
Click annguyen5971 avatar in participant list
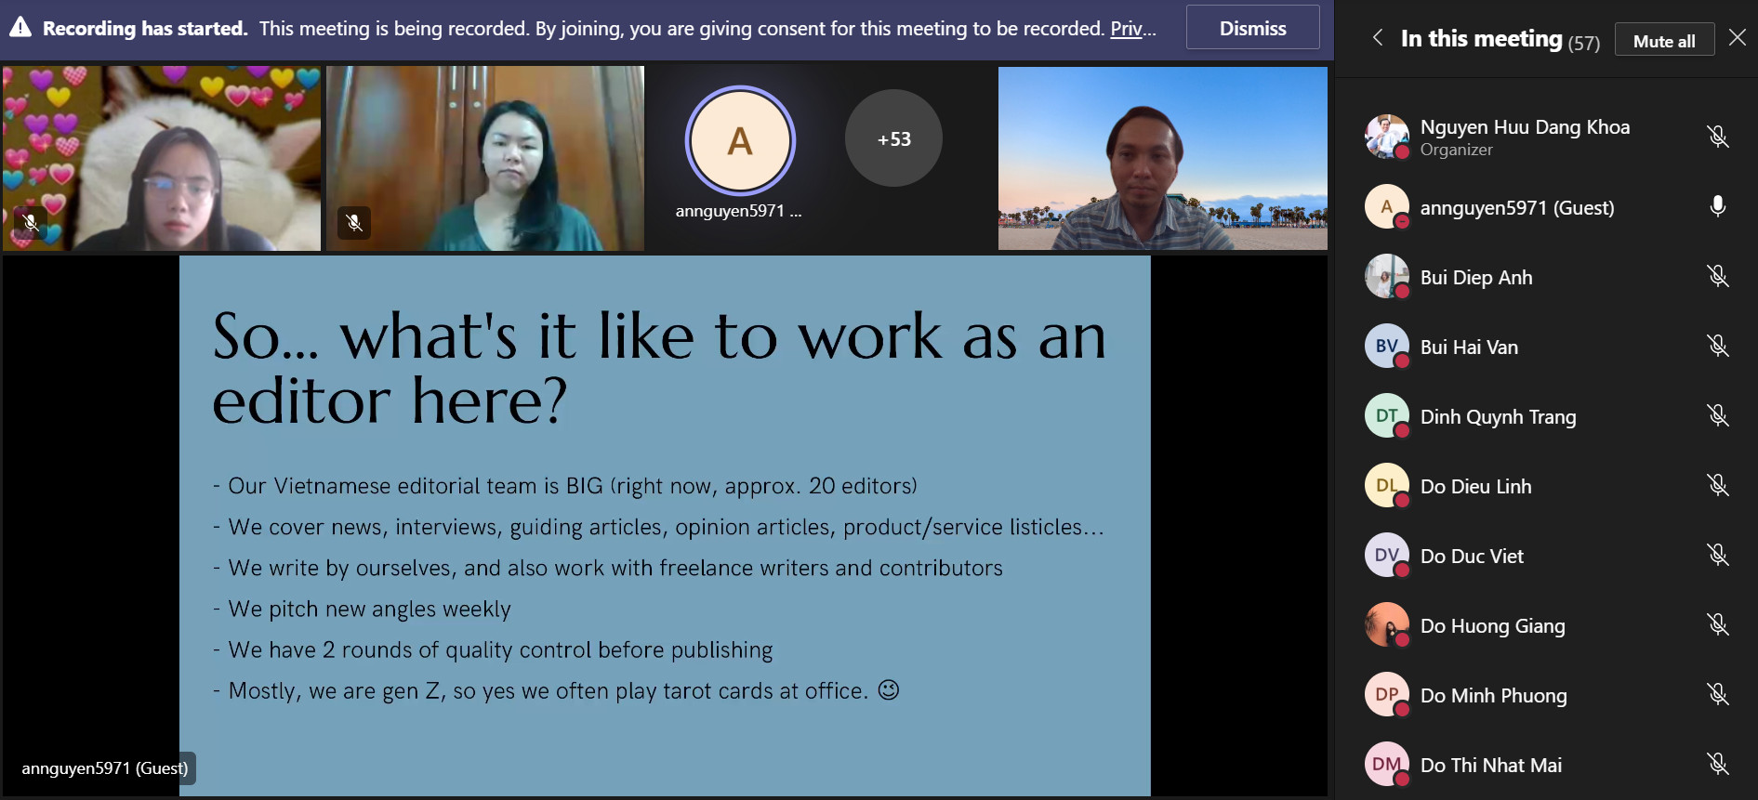pyautogui.click(x=1386, y=206)
